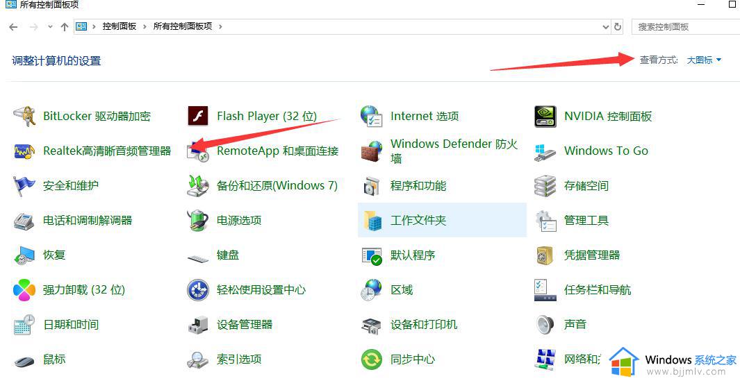
Task: Open the 鼠标 mouse icon
Action: click(24, 361)
